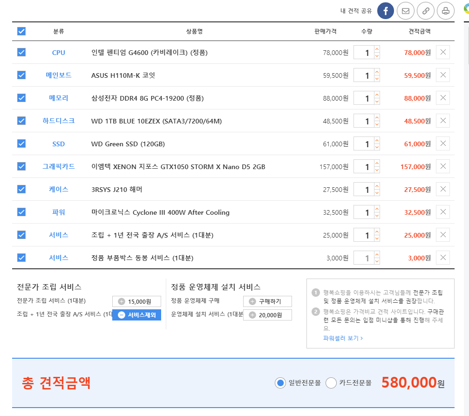469x416 pixels.
Task: Uncheck the SSD row checkbox
Action: point(21,143)
